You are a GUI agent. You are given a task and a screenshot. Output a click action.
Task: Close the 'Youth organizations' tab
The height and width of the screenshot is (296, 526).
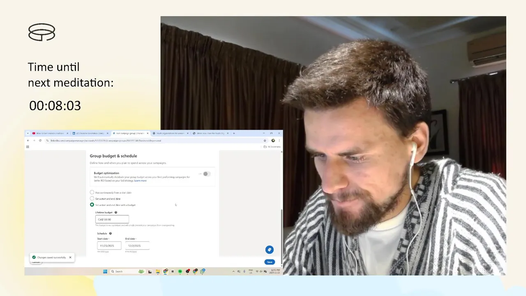click(x=188, y=133)
